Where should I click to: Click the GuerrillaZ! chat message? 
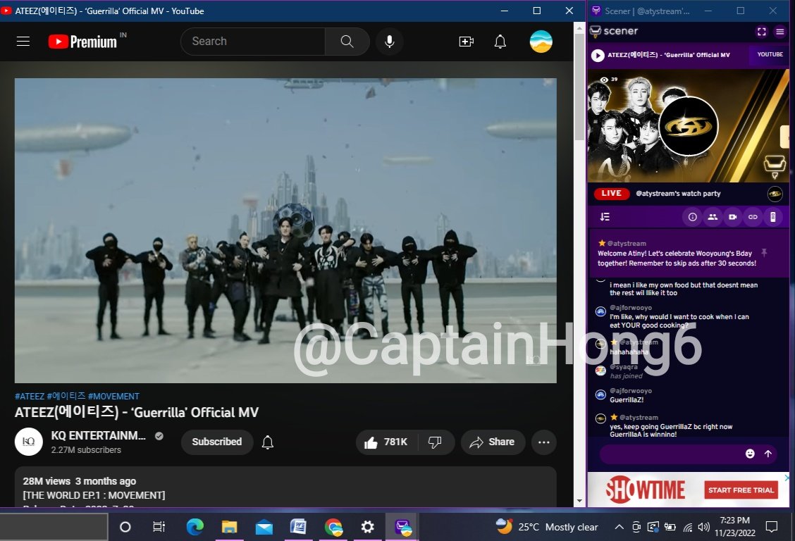(627, 399)
